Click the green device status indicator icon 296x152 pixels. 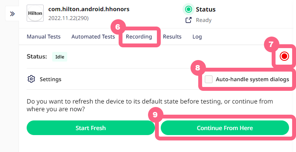coord(189,9)
